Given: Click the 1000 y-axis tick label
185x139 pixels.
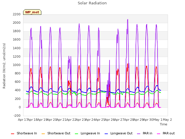Looking at the screenshot, I should coord(17,65).
